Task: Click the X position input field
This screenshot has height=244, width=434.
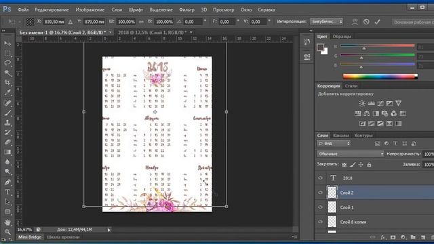Action: [54, 22]
